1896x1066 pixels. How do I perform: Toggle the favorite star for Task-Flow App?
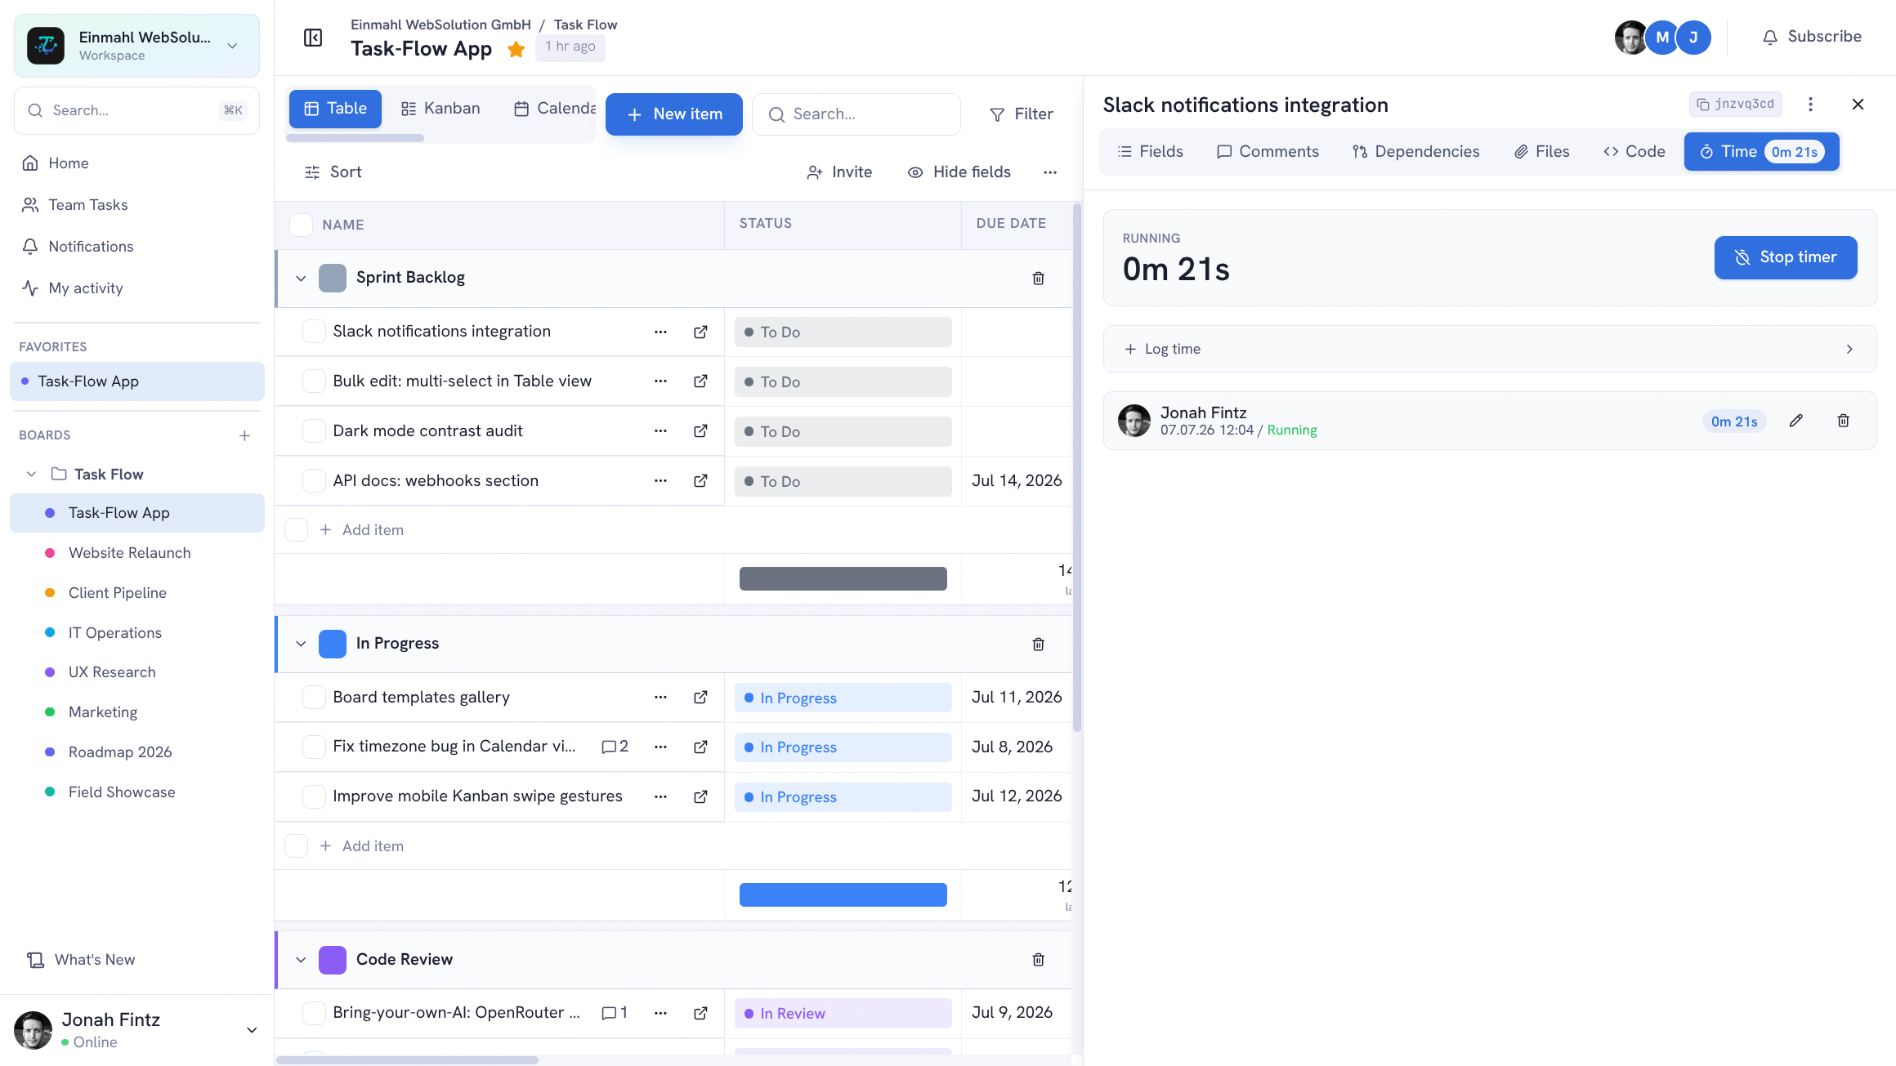coord(516,49)
